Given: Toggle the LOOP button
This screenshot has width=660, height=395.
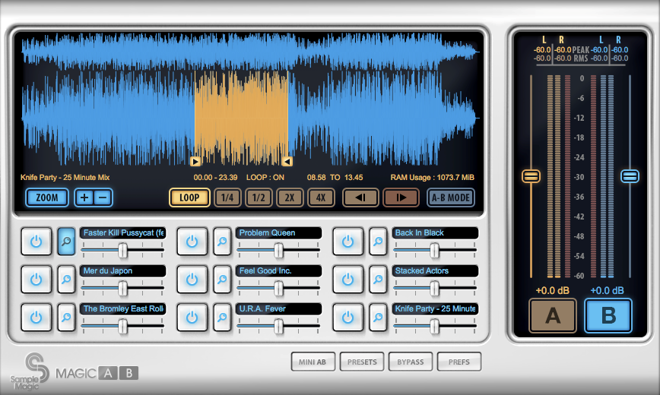Looking at the screenshot, I should pyautogui.click(x=189, y=197).
